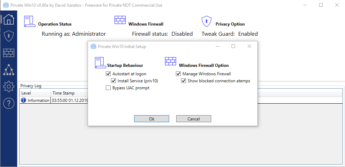The width and height of the screenshot is (345, 167).
Task: Select the 03:55:00 01.12.2019 timestamp cell
Action: tap(69, 100)
